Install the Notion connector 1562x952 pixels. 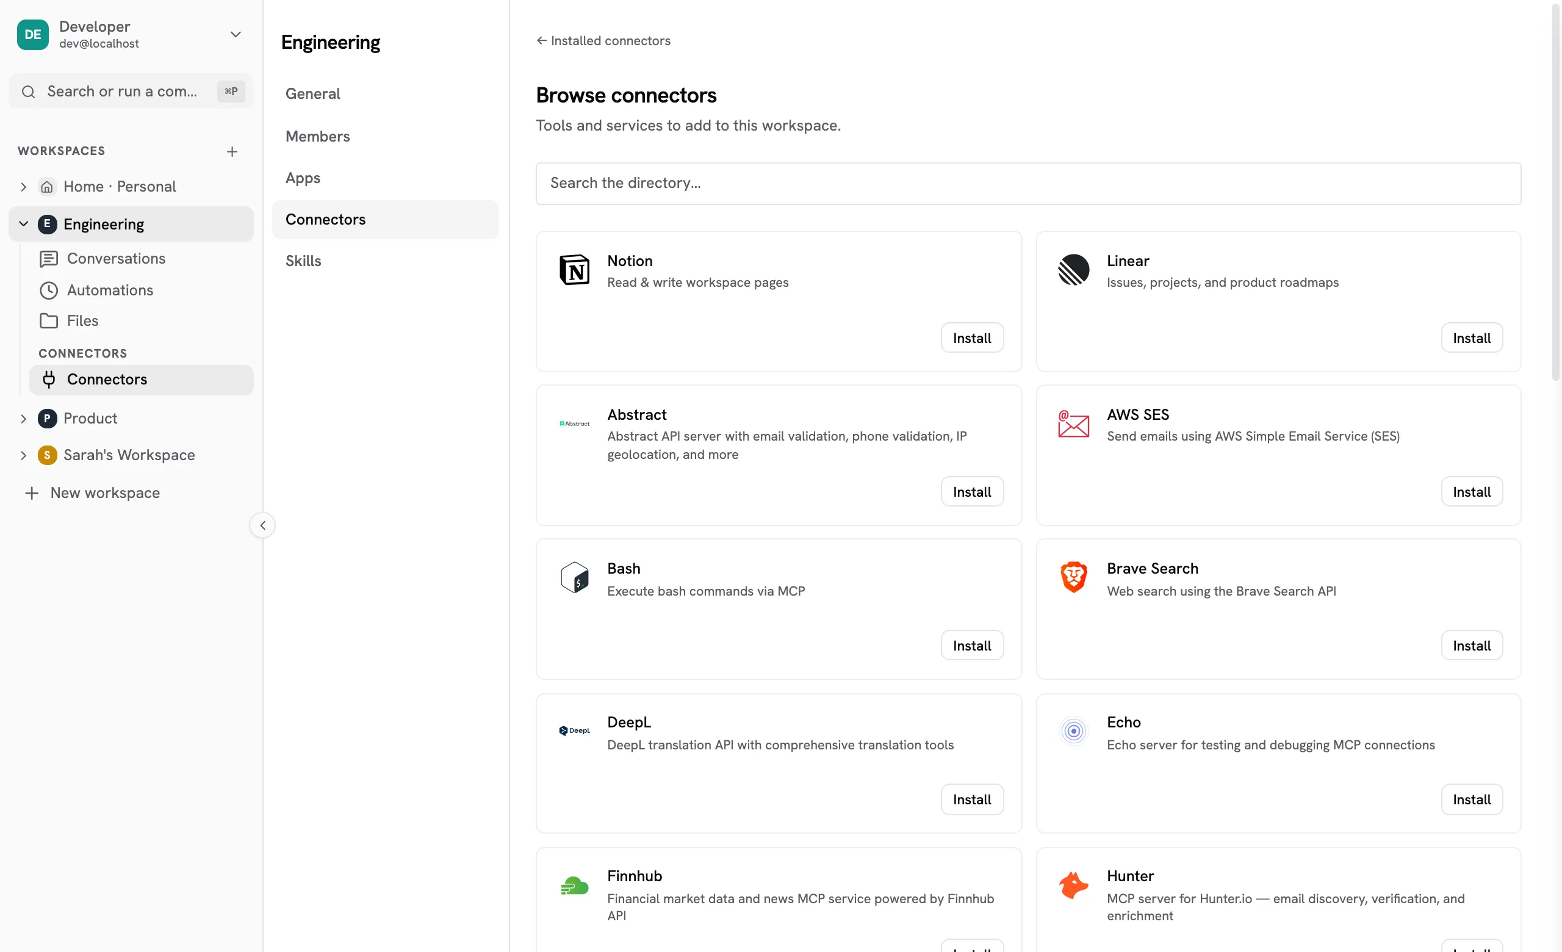[972, 338]
